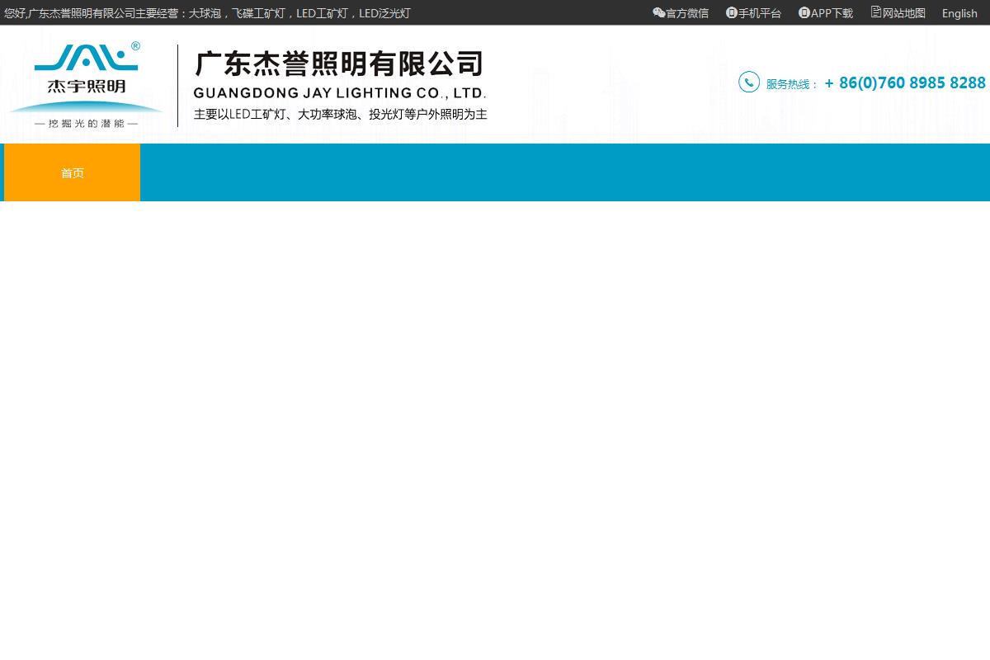
Task: Open the APP下载 link
Action: 832,13
